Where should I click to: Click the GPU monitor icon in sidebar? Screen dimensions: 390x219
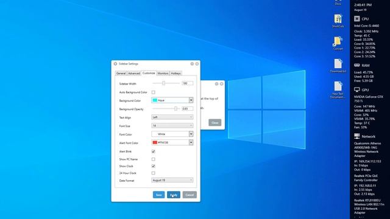click(357, 89)
